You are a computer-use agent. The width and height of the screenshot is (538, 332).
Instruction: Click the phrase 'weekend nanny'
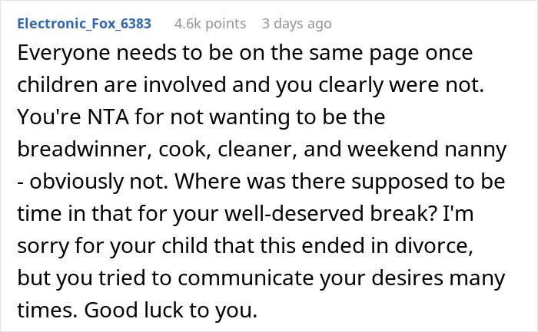(x=443, y=151)
